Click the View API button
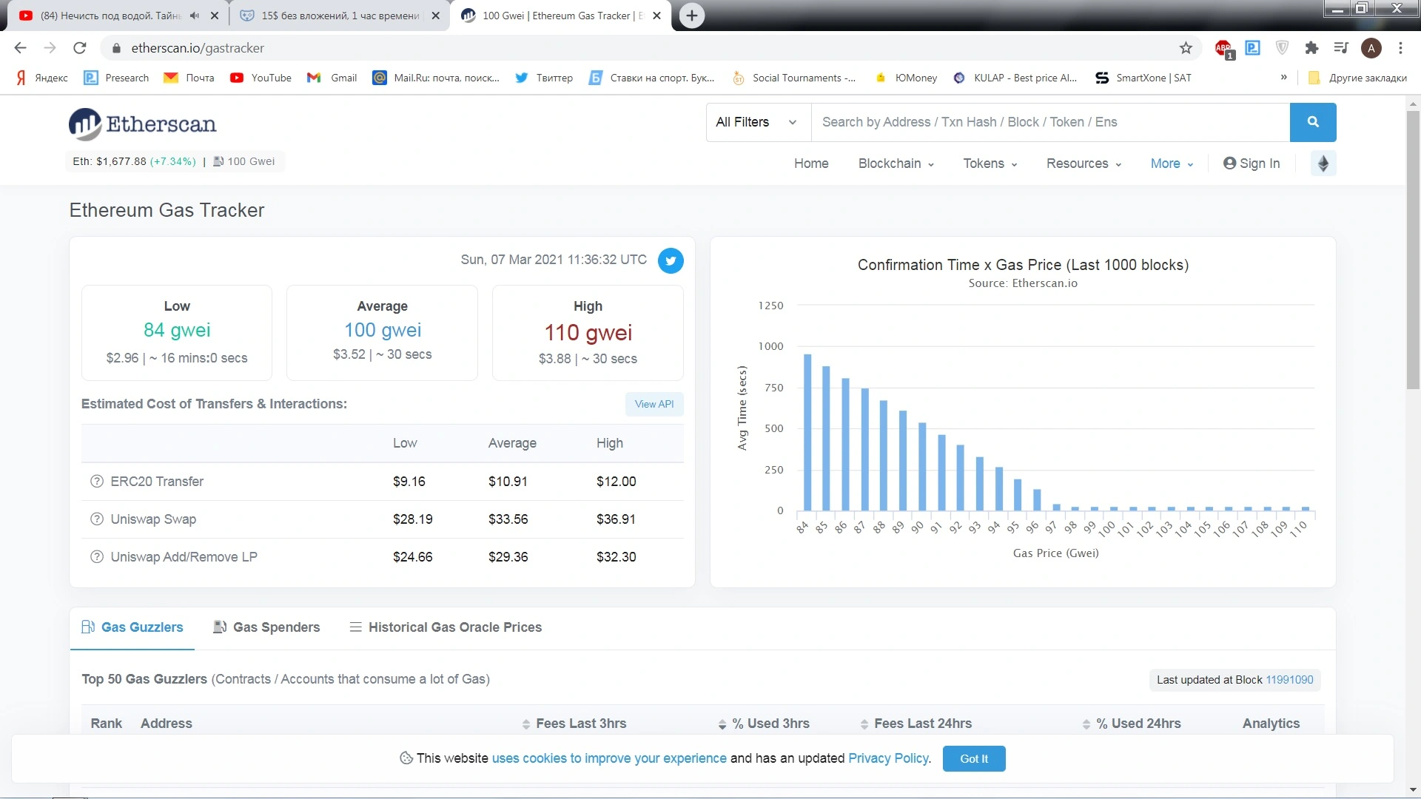Screen dimensions: 1421x799 coord(654,404)
